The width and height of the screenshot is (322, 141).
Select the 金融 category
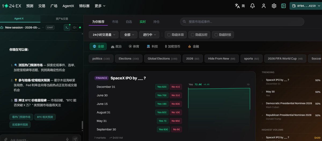193,46
